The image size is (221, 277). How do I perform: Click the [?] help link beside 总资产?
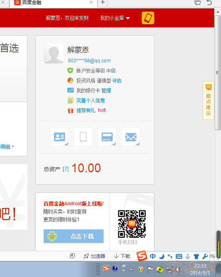(x=66, y=169)
